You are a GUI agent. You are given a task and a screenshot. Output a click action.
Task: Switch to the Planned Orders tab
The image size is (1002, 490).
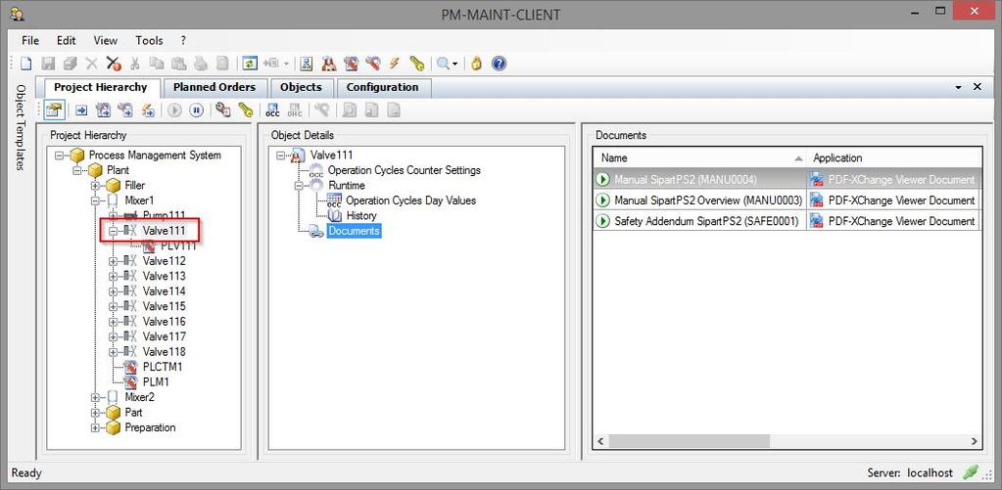[x=215, y=87]
